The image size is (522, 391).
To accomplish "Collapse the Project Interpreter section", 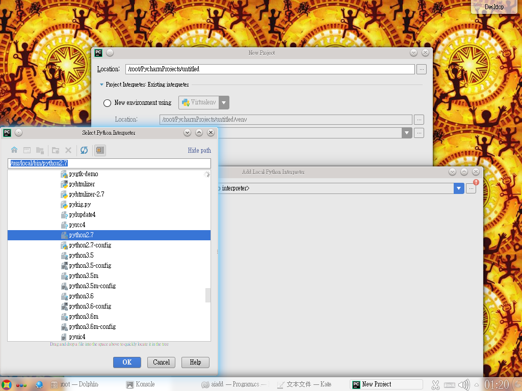I will click(101, 85).
